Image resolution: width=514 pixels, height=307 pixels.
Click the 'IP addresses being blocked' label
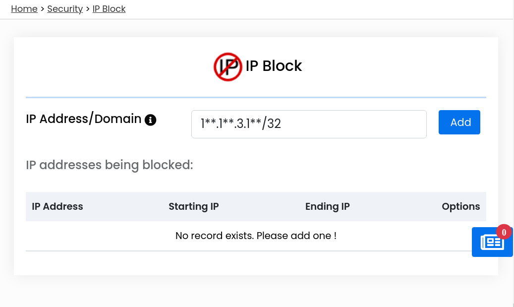pos(110,165)
